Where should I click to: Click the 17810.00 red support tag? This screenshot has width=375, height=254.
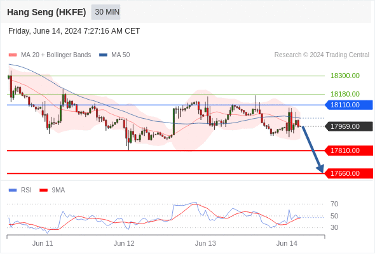coord(349,150)
